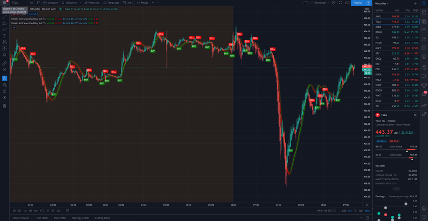Open the Calendar icon on right sidebar
This screenshot has width=428, height=221.
pos(424,48)
